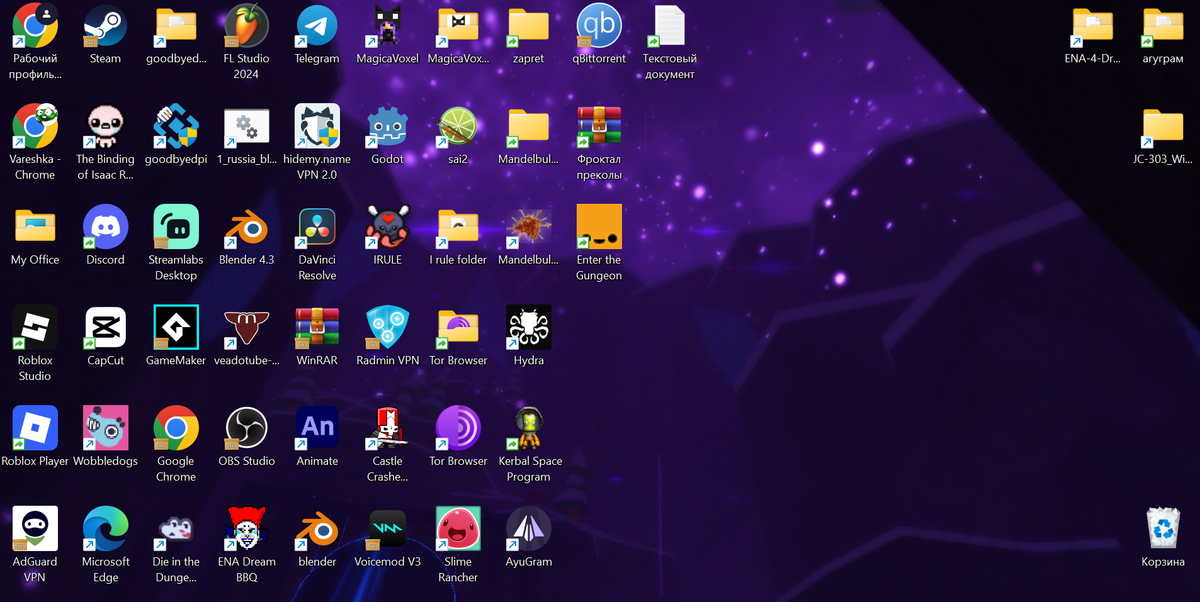This screenshot has width=1200, height=602.
Task: Open the Roblox Player icon
Action: click(35, 428)
